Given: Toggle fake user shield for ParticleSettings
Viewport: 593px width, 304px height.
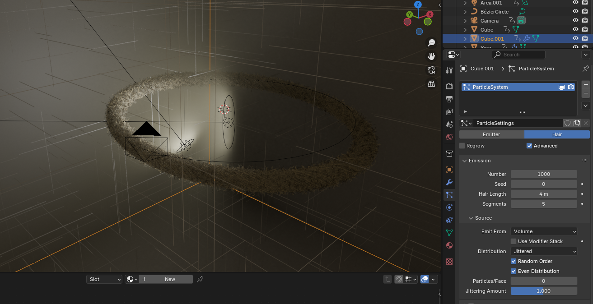Looking at the screenshot, I should tap(568, 123).
